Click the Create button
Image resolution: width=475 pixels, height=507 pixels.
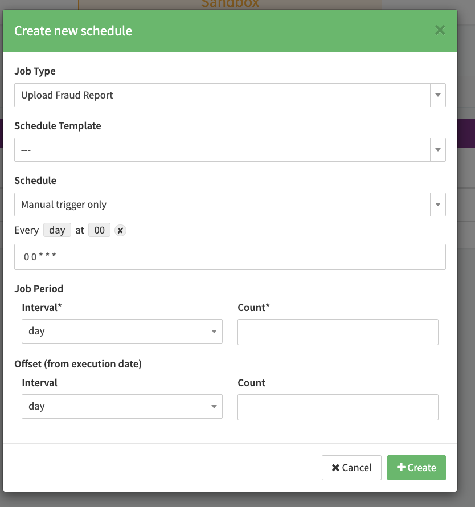[x=416, y=468]
